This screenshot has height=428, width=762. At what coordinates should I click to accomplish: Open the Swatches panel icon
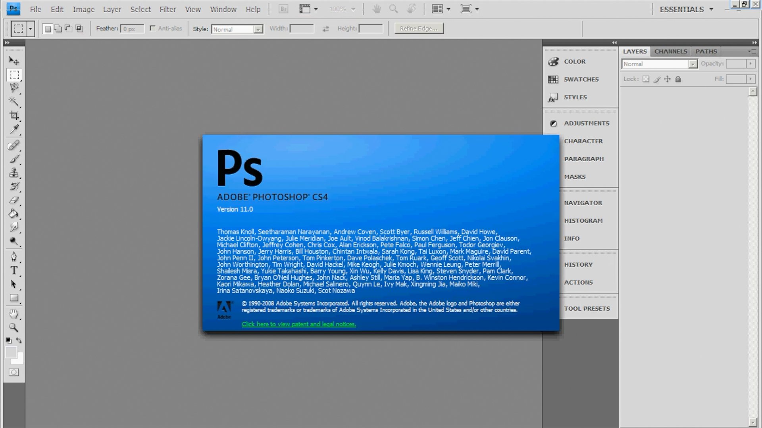click(553, 79)
